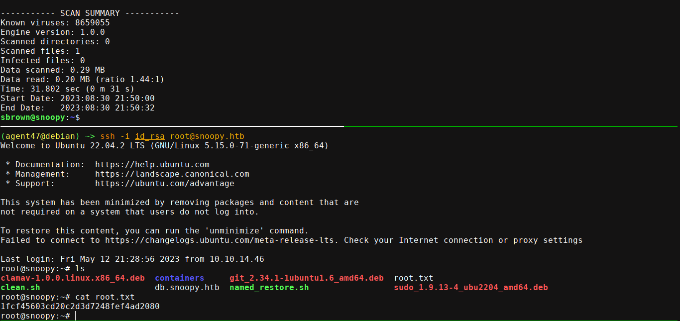Select the git_2.34.1-1ubuntu1.6_amd64.deb file name
Image resolution: width=680 pixels, height=321 pixels.
click(x=306, y=278)
